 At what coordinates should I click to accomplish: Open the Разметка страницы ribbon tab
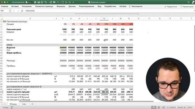(x=44, y=6)
